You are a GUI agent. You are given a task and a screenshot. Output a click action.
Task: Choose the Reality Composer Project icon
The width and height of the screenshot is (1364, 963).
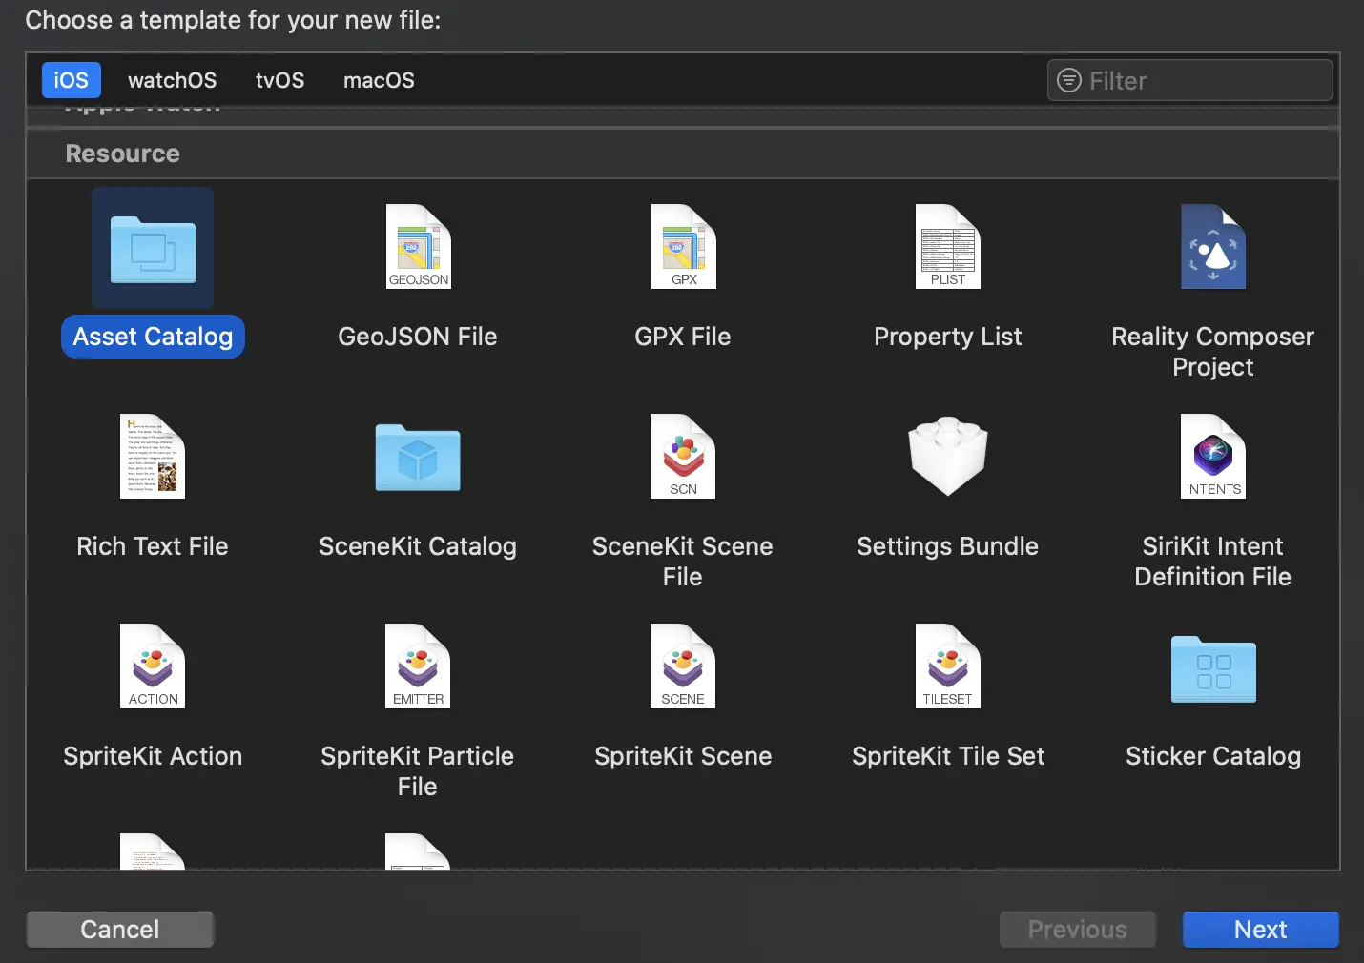point(1213,247)
